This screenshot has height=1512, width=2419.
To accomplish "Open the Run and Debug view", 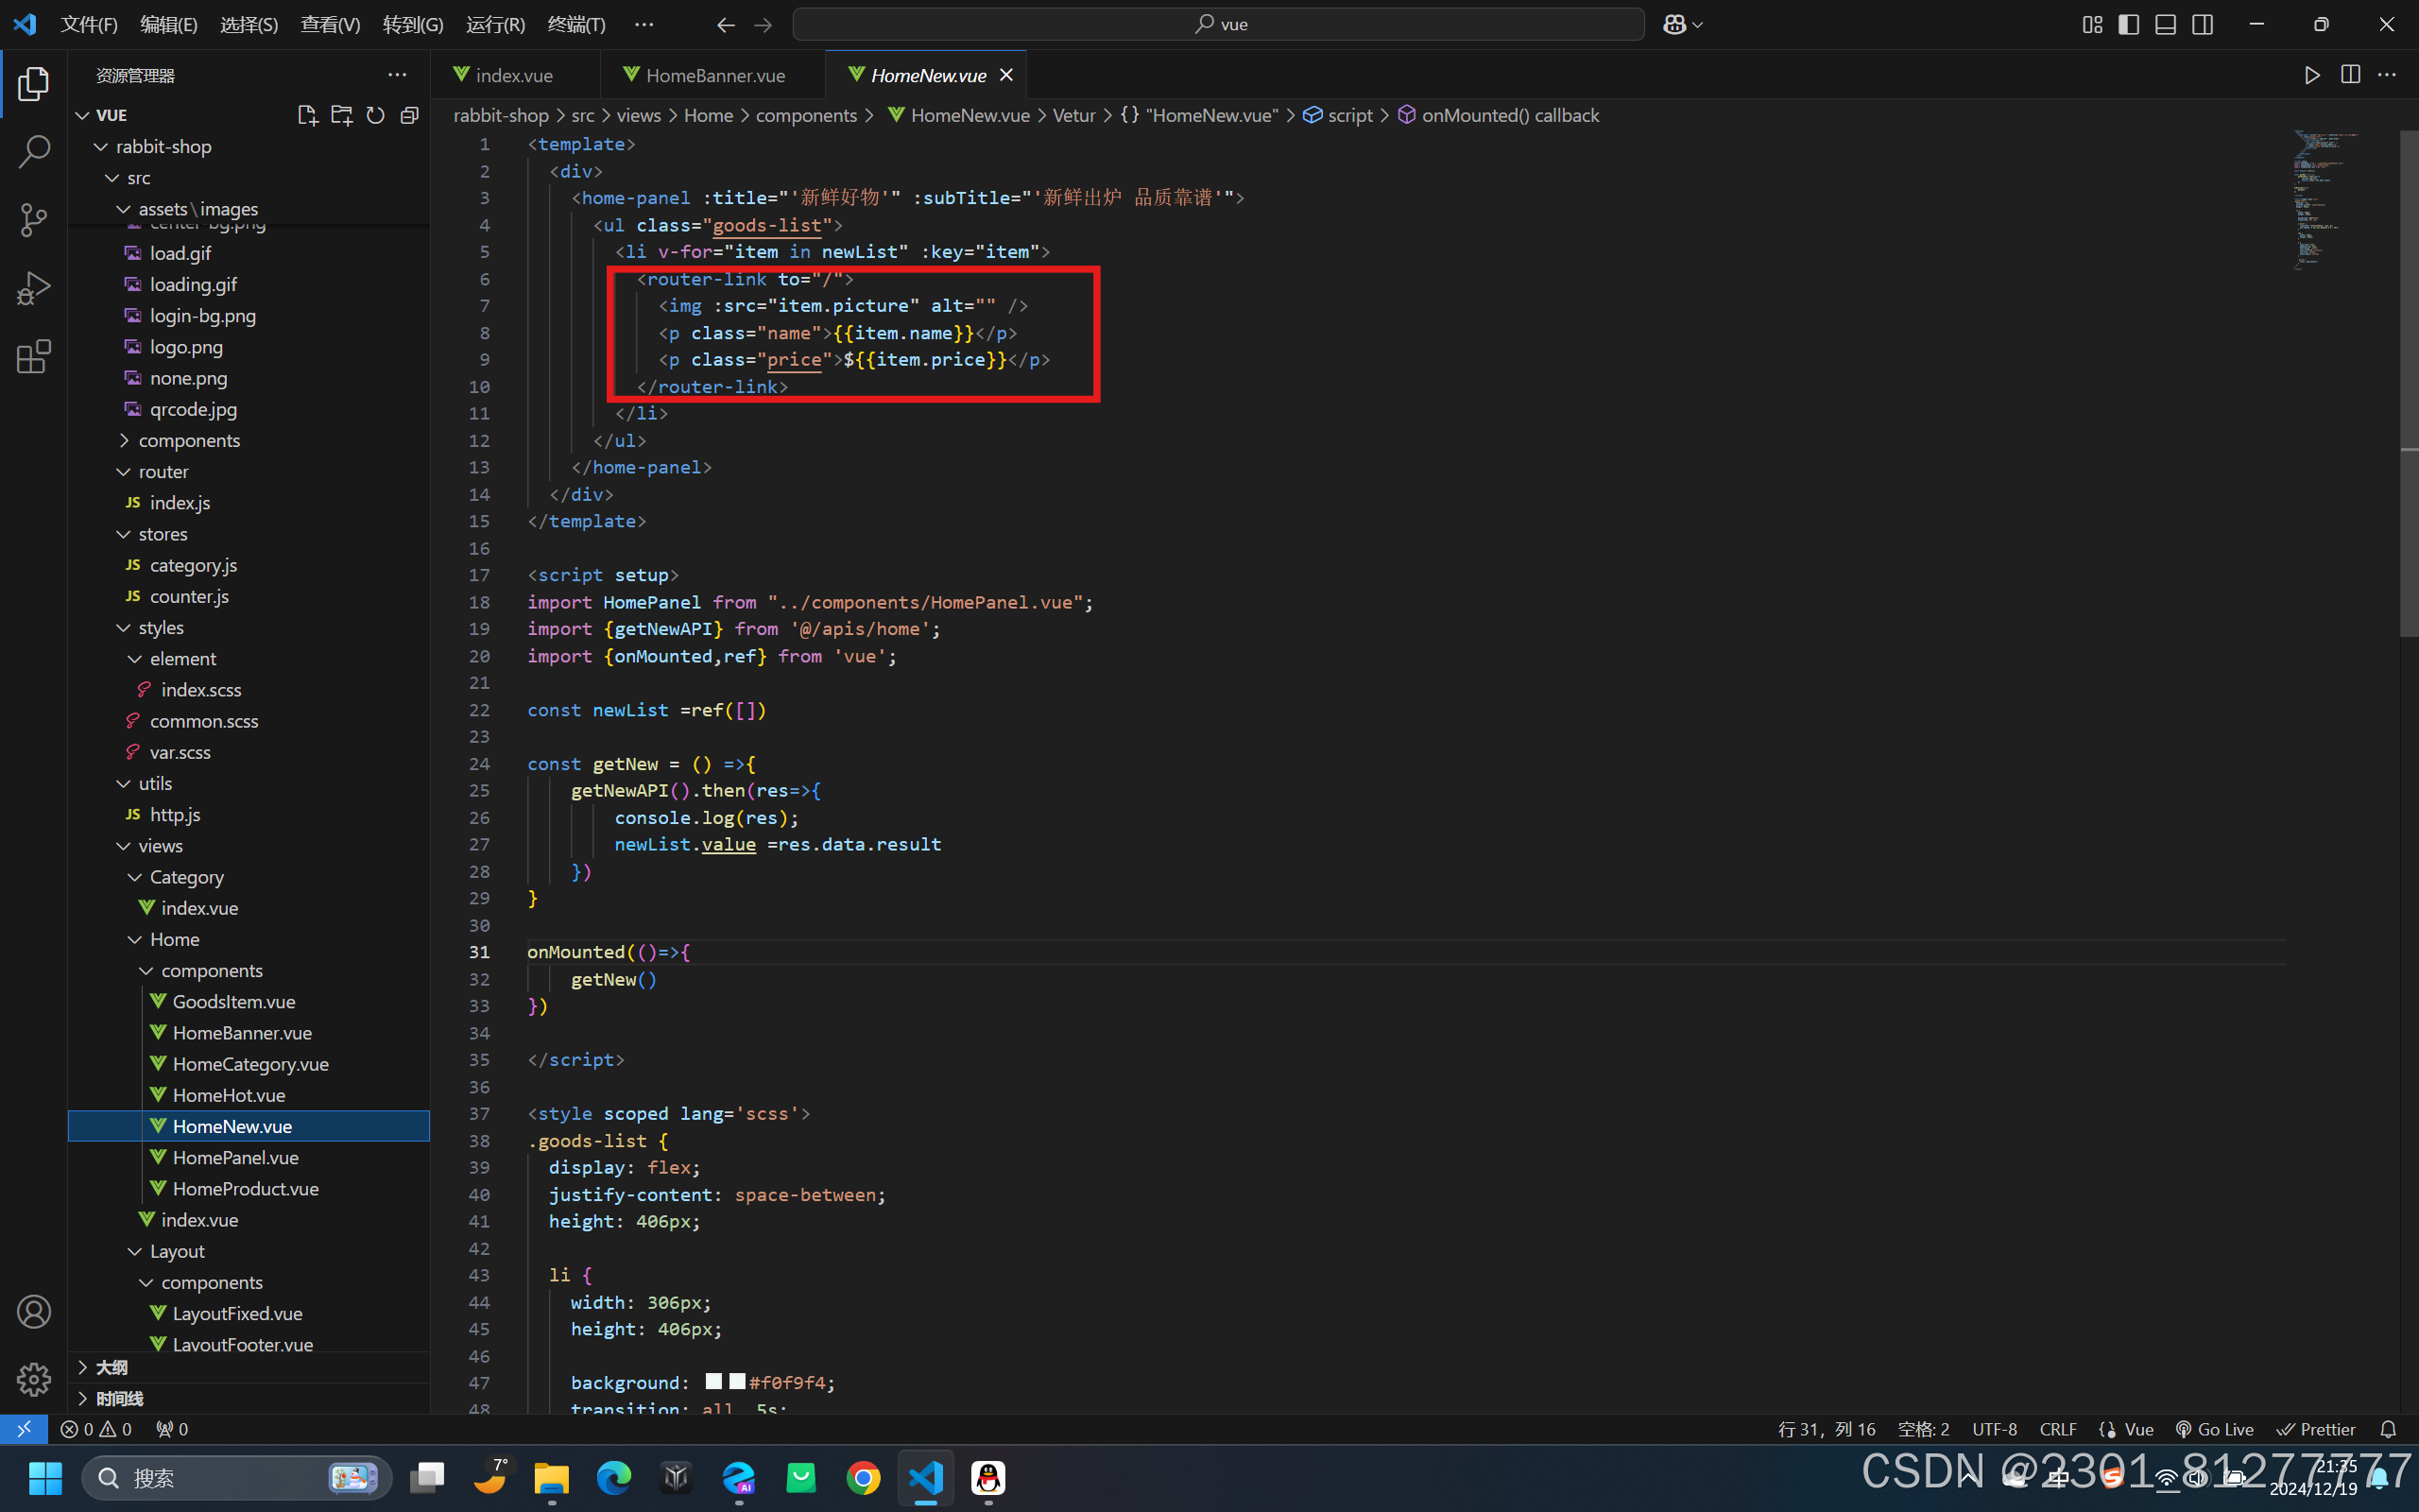I will click(x=33, y=288).
